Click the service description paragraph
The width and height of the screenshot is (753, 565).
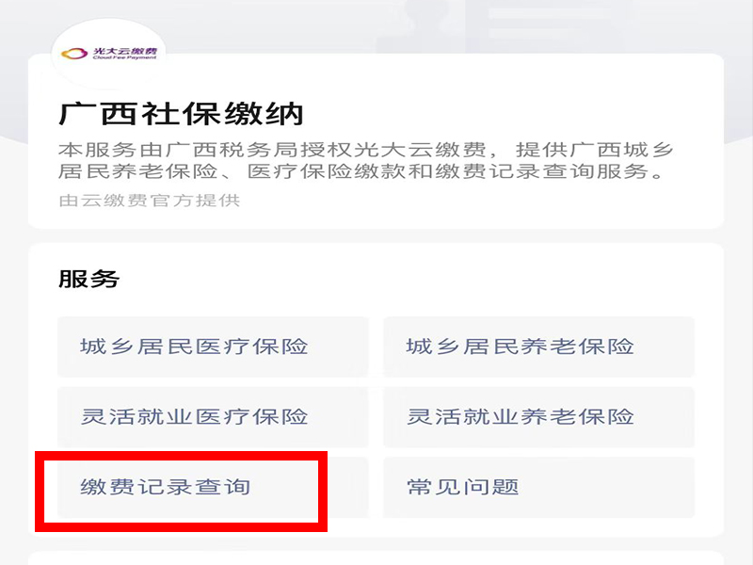[x=365, y=161]
